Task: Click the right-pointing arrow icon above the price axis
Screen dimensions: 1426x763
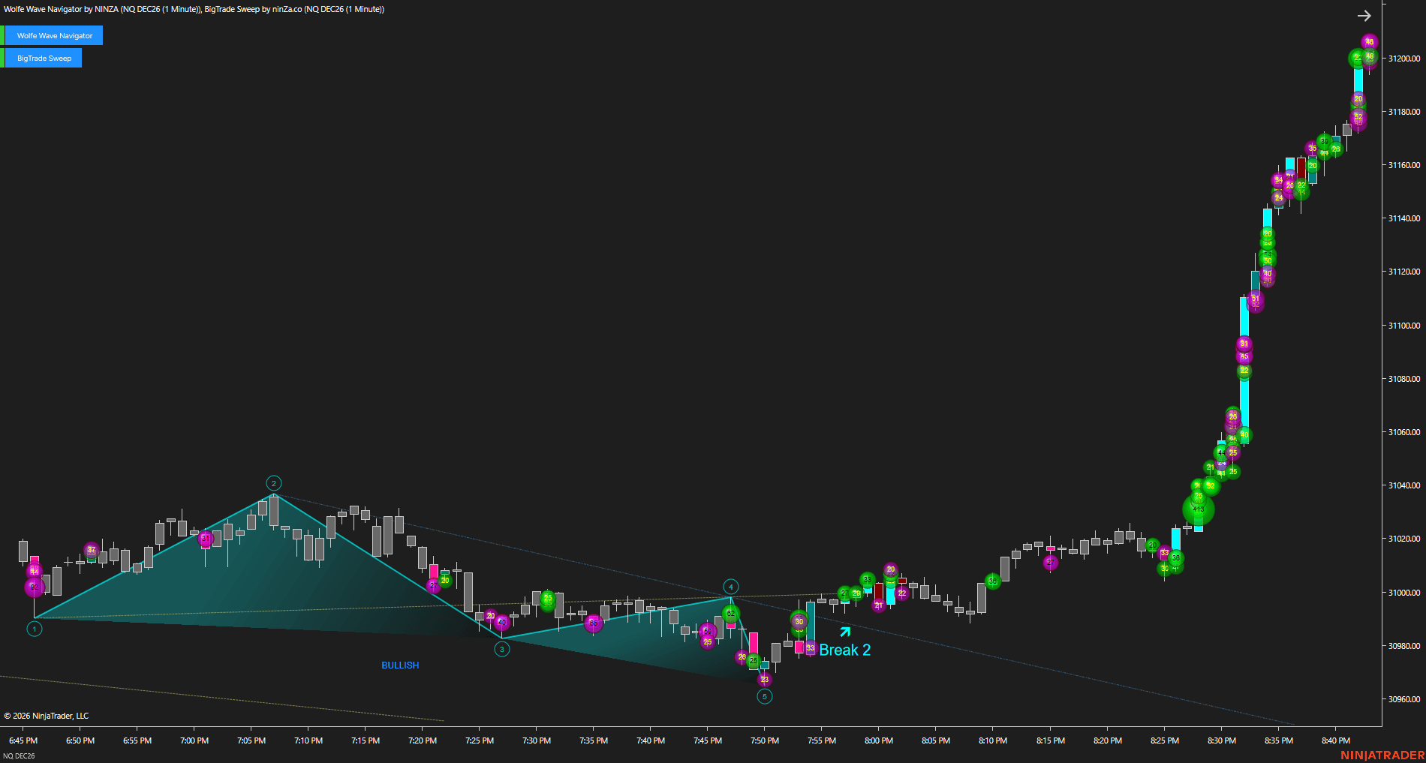Action: click(1364, 16)
